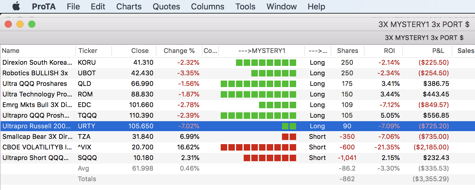Click the URTY ticker cell
Image resolution: width=475 pixels, height=190 pixels.
[x=86, y=126]
